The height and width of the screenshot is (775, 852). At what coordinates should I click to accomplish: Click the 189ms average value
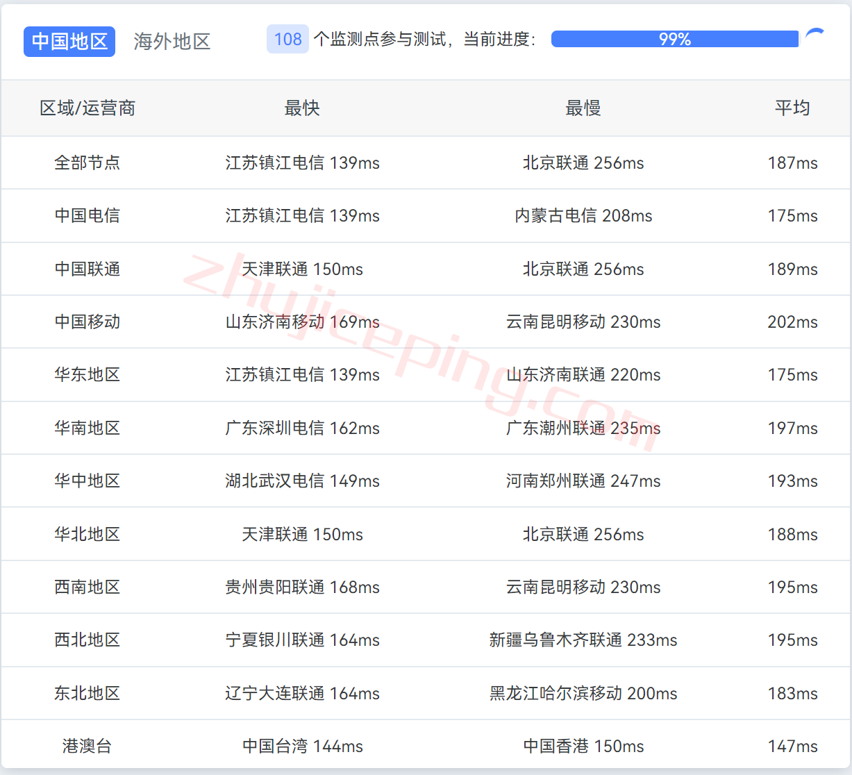792,269
